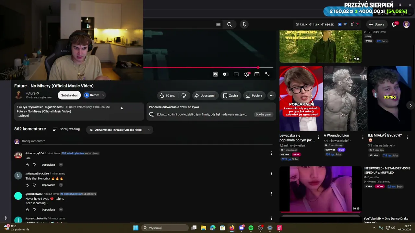
Task: Download the video with Pobierz
Action: point(254,95)
